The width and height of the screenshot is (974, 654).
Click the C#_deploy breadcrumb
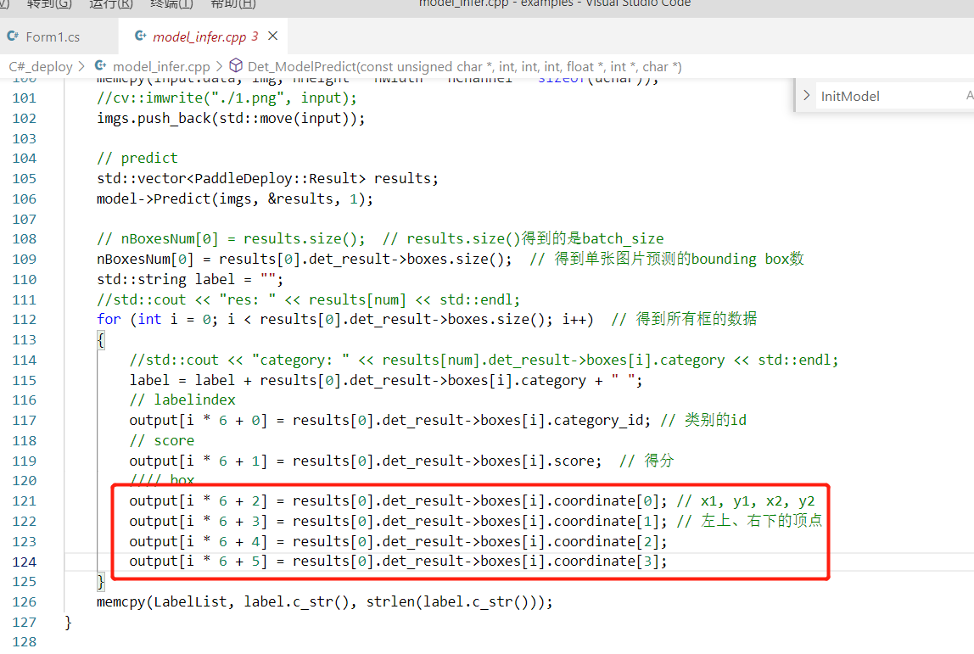(41, 66)
